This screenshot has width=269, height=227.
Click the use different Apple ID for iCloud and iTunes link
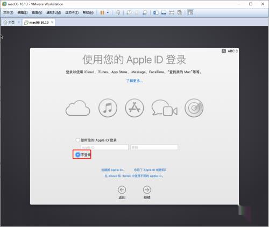(x=134, y=176)
